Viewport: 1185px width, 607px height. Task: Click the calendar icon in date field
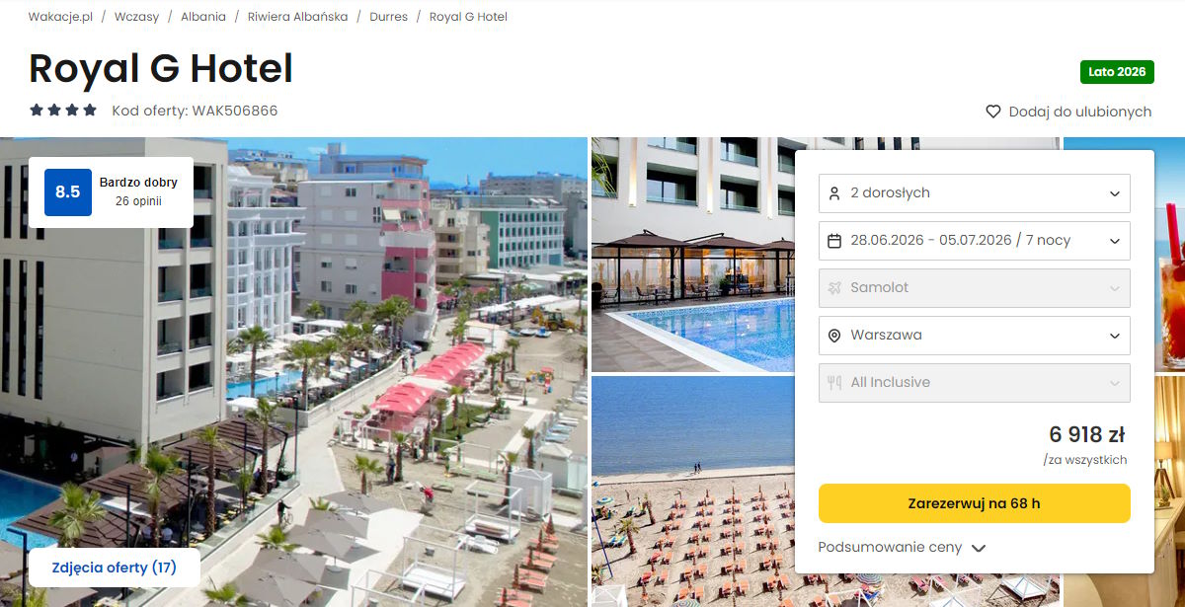pyautogui.click(x=834, y=240)
